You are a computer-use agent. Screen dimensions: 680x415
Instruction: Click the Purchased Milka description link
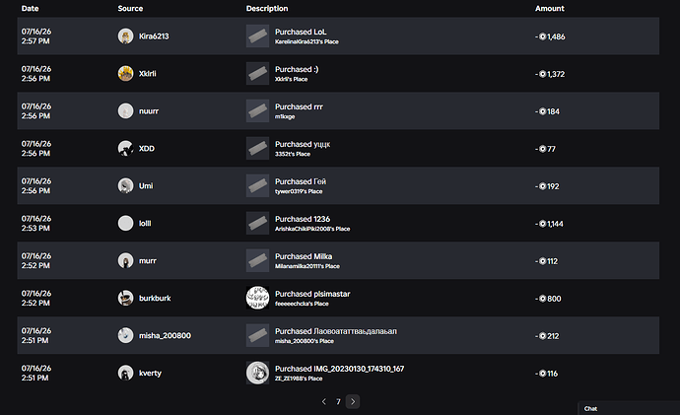[x=304, y=256]
